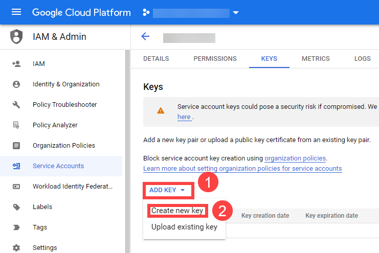This screenshot has width=379, height=253.
Task: Go back using the blue arrow
Action: click(145, 36)
